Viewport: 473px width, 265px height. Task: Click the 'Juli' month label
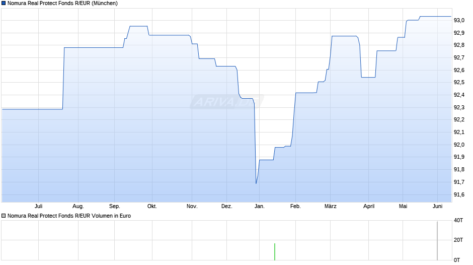[39, 207]
